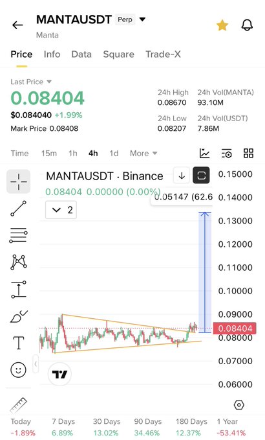Select the text annotation tool
Screen dimensions: 265x440
click(x=19, y=343)
